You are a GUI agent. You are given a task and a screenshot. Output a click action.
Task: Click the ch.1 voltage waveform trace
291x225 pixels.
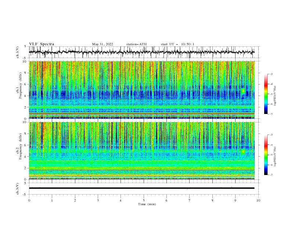[x=141, y=52]
